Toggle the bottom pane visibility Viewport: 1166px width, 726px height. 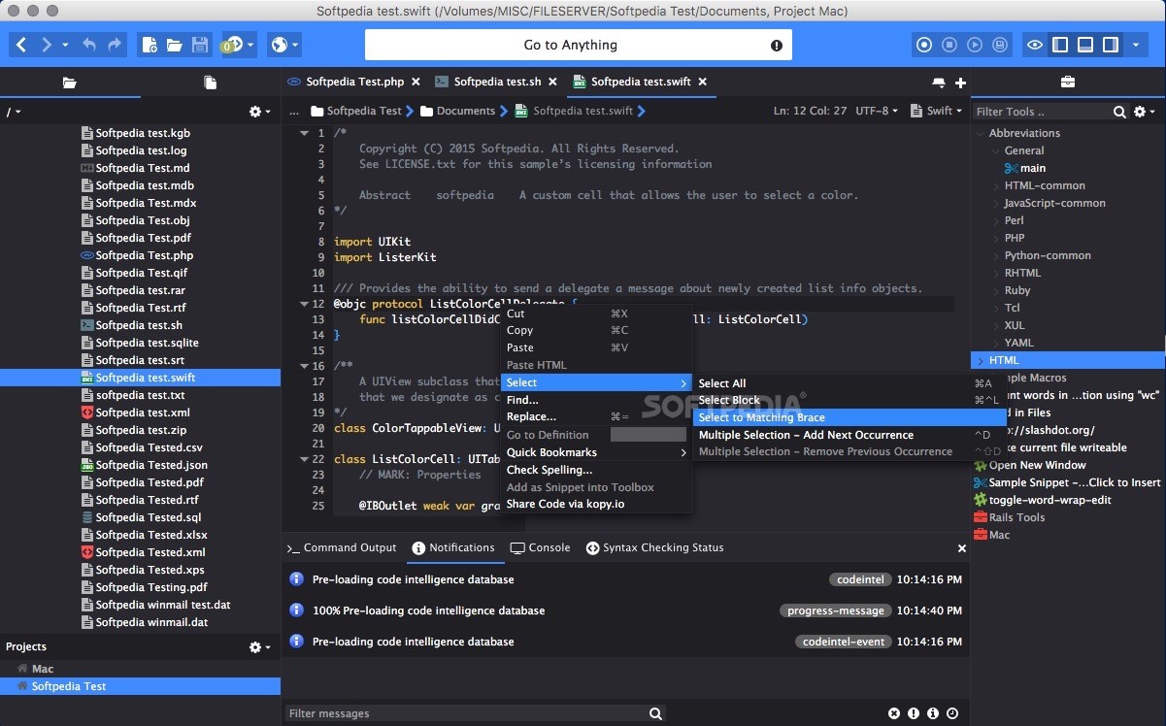(x=1085, y=45)
